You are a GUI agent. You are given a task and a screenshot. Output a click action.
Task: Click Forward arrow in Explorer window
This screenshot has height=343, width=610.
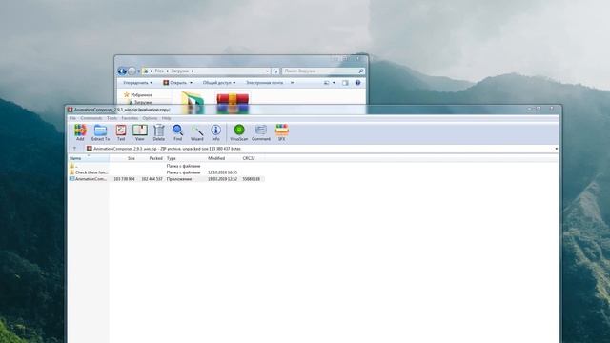(x=132, y=71)
